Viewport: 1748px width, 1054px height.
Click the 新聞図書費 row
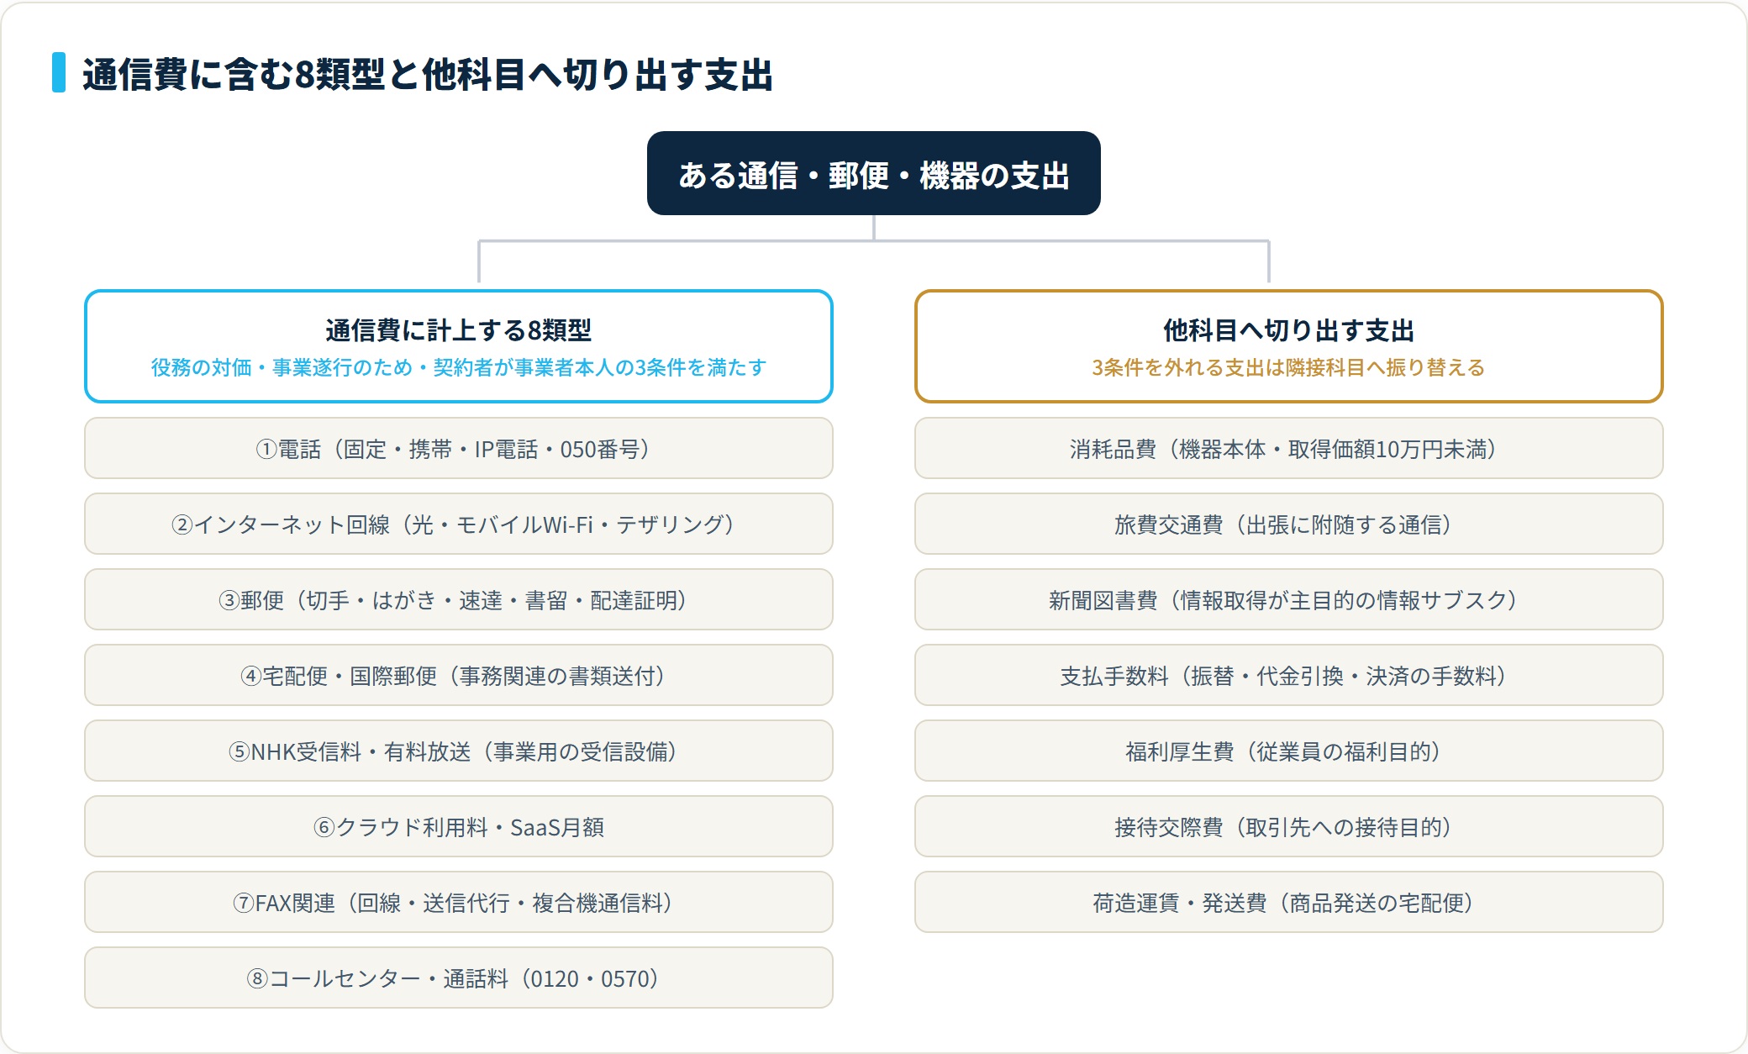[x=1288, y=599]
